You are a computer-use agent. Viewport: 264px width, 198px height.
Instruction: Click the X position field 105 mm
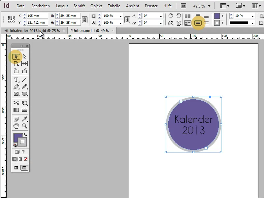37,16
